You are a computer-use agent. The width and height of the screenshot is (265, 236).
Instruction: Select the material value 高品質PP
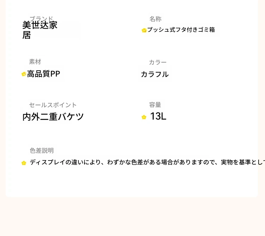tap(43, 74)
